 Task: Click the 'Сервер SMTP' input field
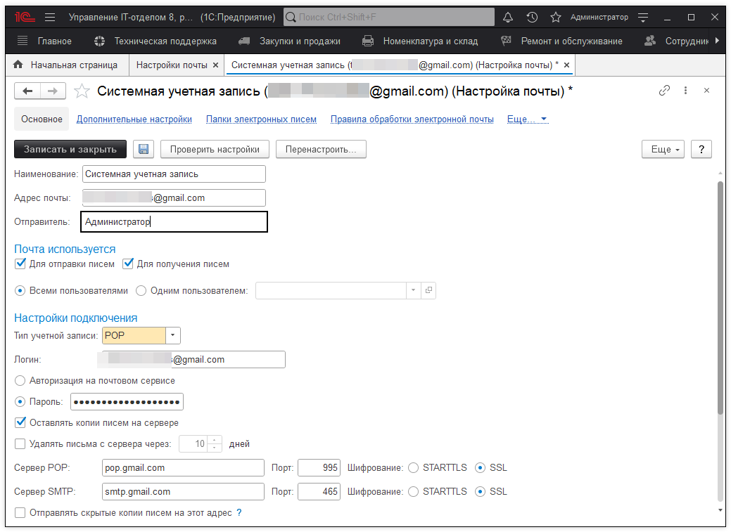(183, 491)
